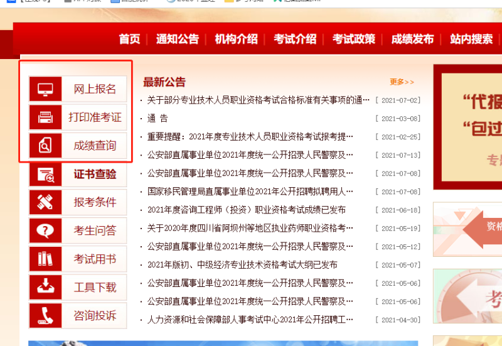Click the 资格 arrow banner on right
502x346 pixels.
point(467,229)
